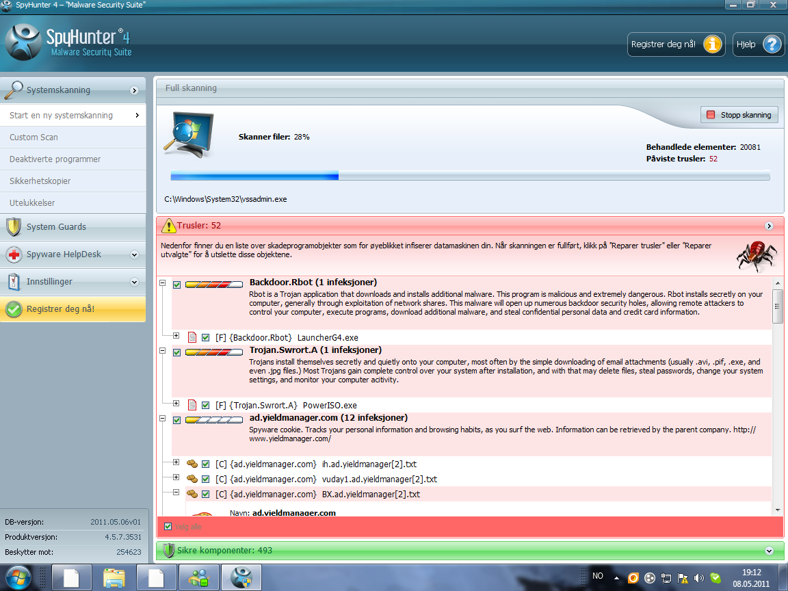Uncheck the PowerISO.exe checkbox
Image resolution: width=788 pixels, height=591 pixels.
click(x=205, y=405)
